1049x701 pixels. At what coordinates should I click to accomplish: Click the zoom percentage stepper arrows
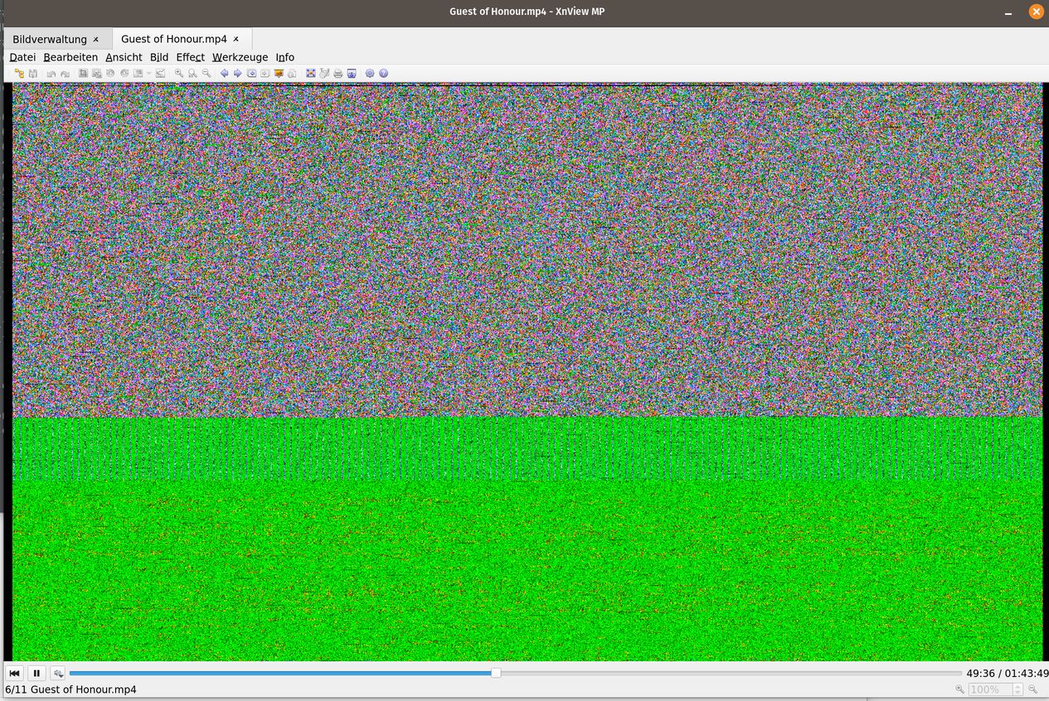[x=1017, y=689]
